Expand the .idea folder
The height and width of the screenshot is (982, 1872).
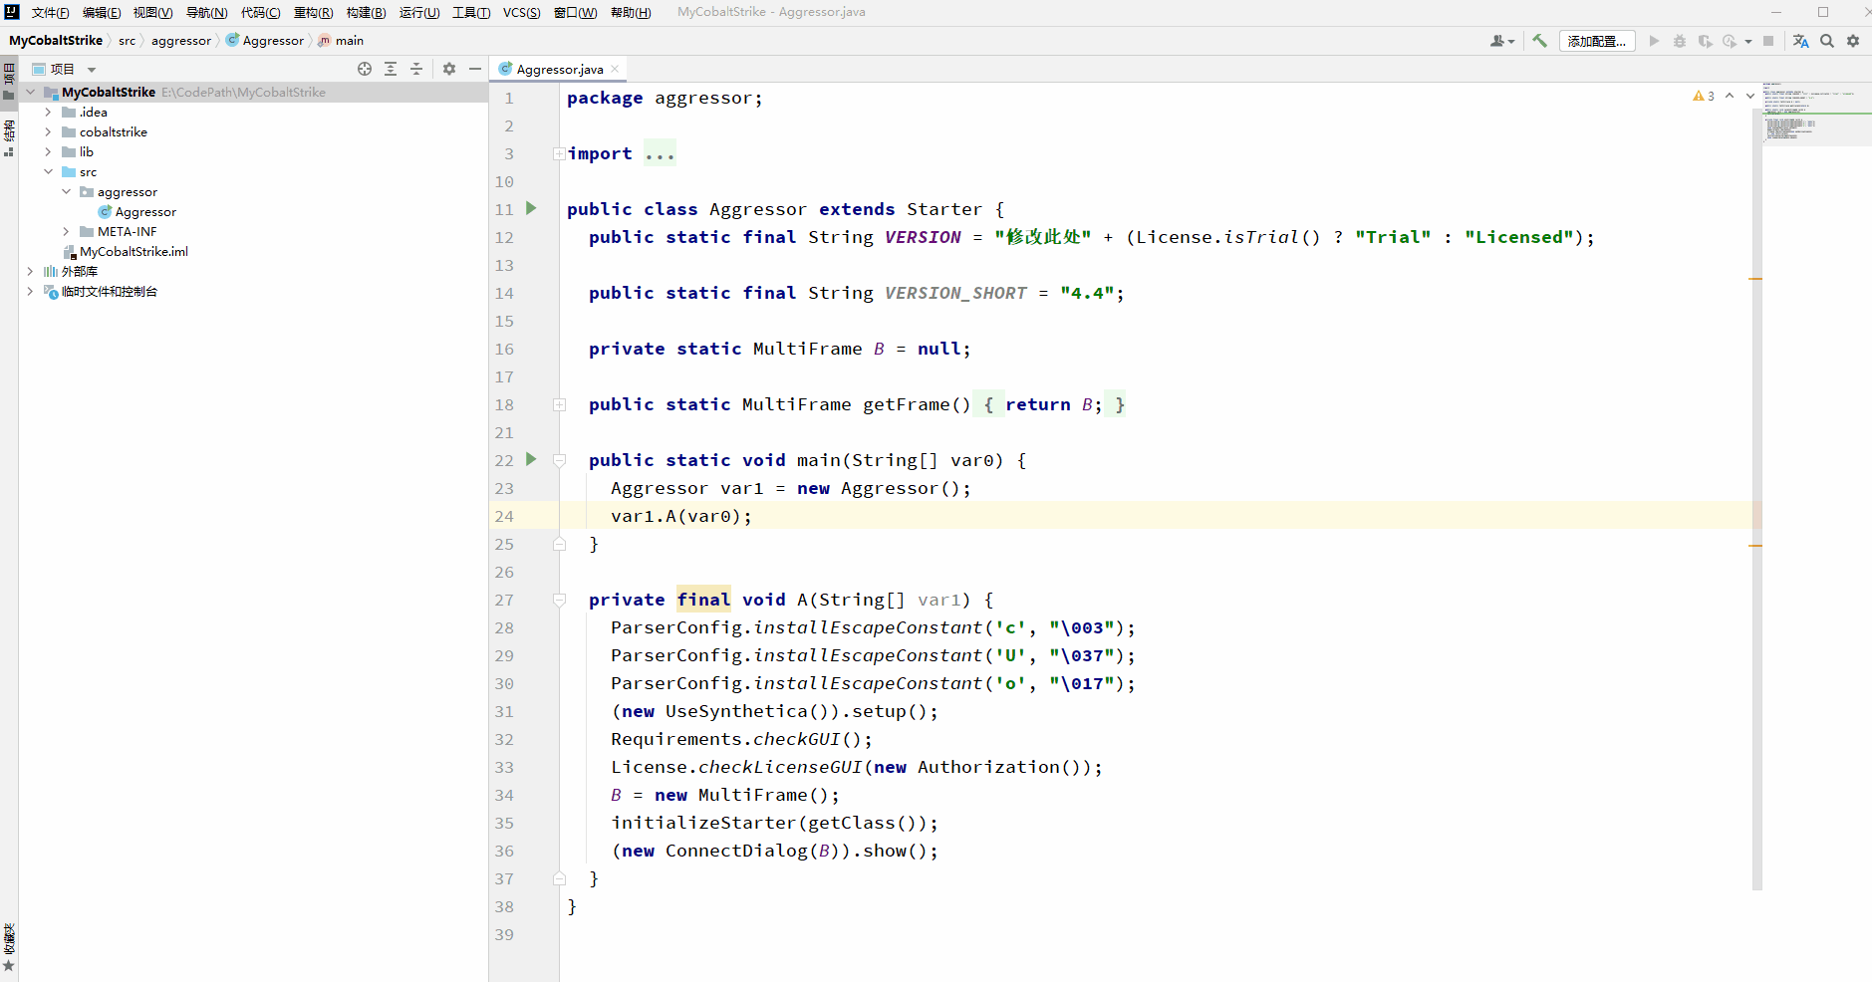[x=48, y=112]
